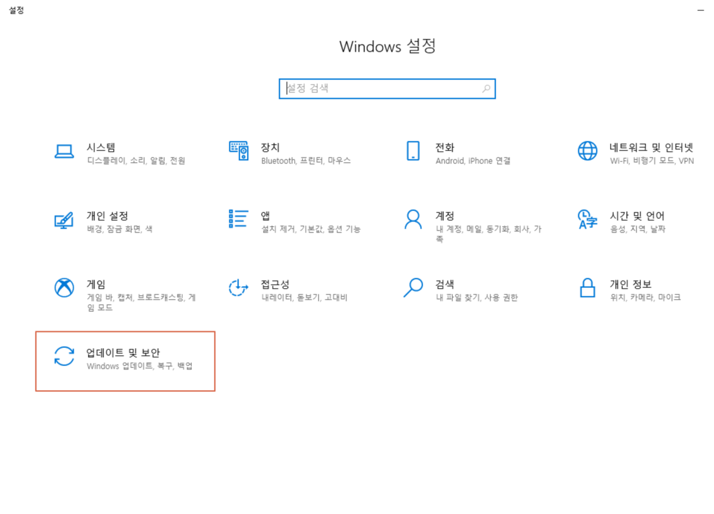Click the 시스템 category label
714x514 pixels.
(100, 147)
